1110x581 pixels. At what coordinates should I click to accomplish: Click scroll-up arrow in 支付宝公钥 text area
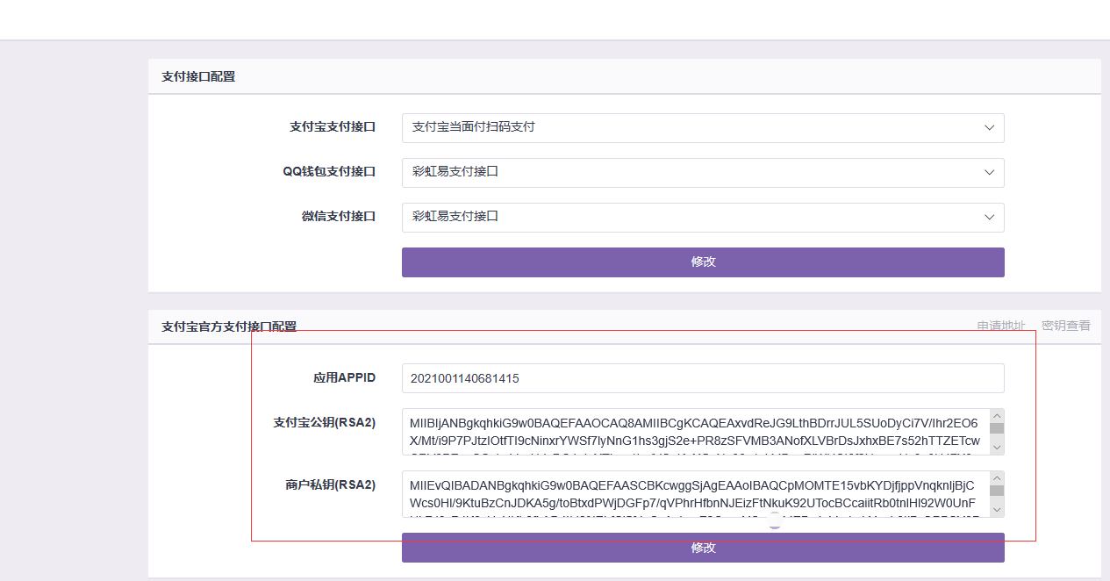point(996,416)
